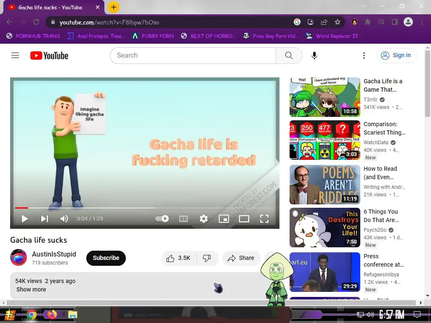Reload the page with the refresh icon
Viewport: 431px width, 323px height.
[x=36, y=22]
